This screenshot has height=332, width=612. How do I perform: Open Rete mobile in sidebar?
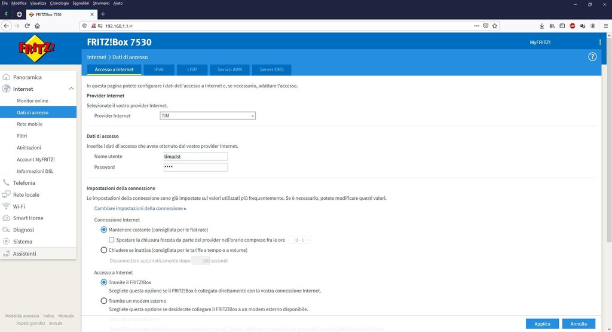point(30,124)
